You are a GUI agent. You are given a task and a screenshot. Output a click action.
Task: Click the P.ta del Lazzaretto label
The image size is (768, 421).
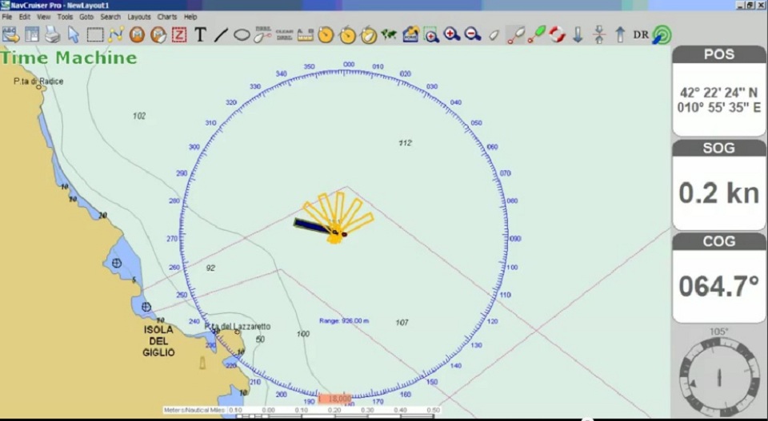tap(238, 326)
